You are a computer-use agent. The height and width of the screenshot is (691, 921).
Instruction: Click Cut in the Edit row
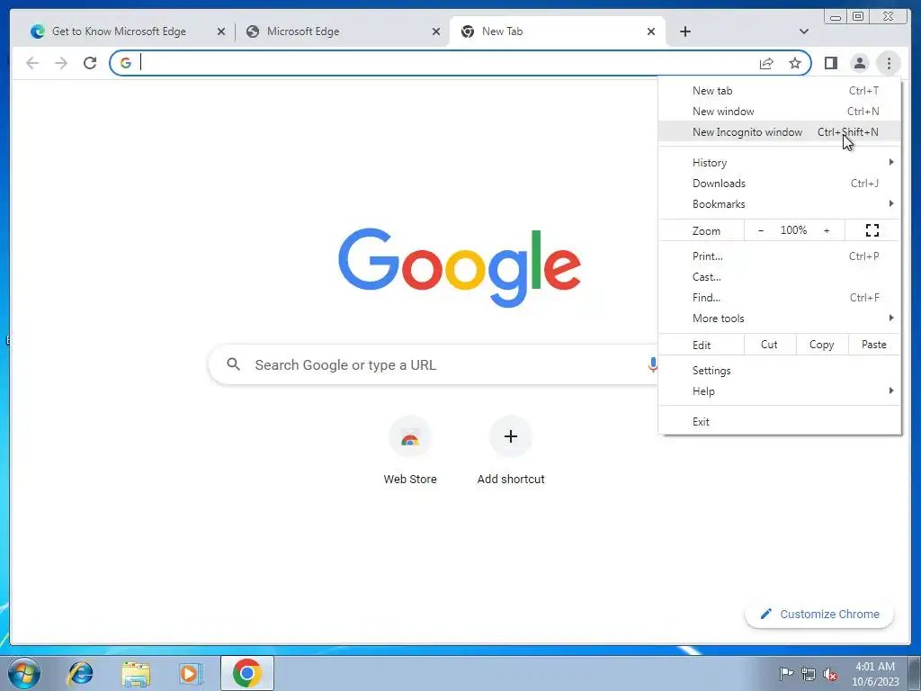(x=770, y=345)
